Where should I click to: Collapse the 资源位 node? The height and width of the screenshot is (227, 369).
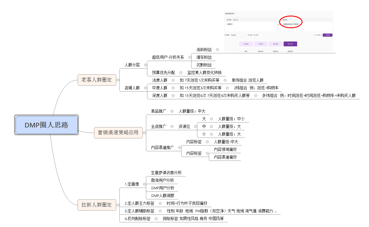coord(195,127)
